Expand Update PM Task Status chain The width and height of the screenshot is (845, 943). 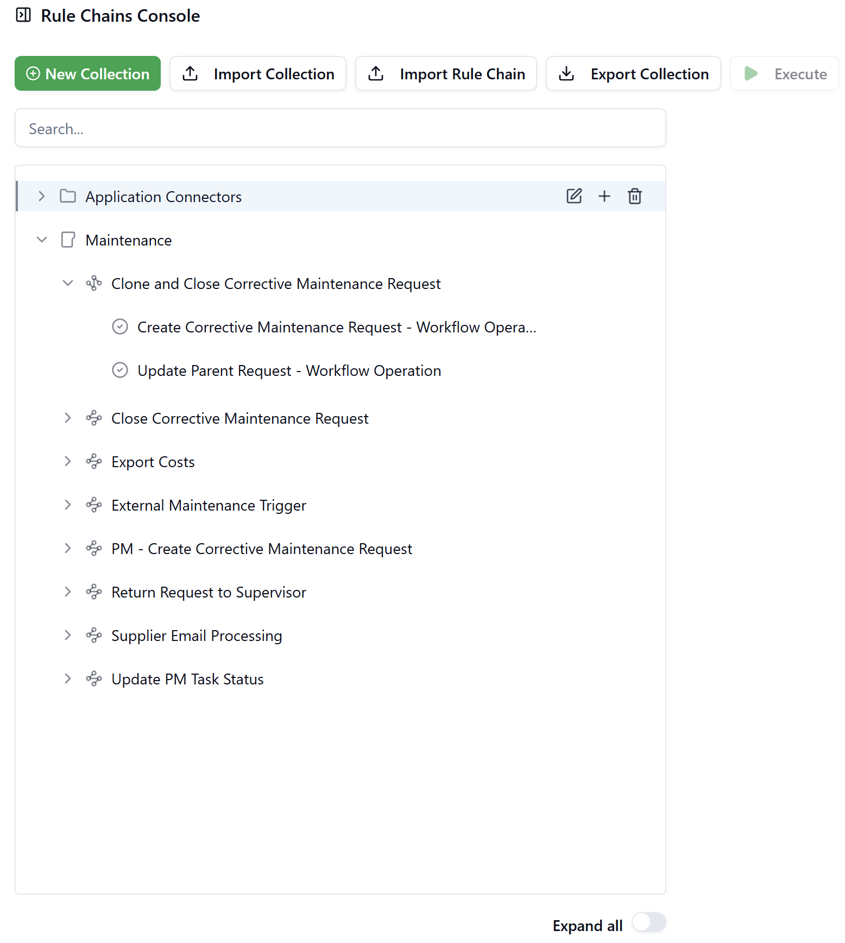coord(68,678)
